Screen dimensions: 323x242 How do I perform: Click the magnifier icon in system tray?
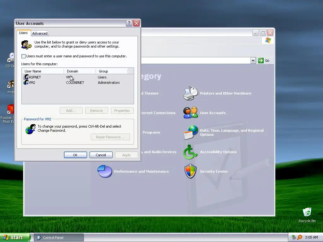point(300,237)
